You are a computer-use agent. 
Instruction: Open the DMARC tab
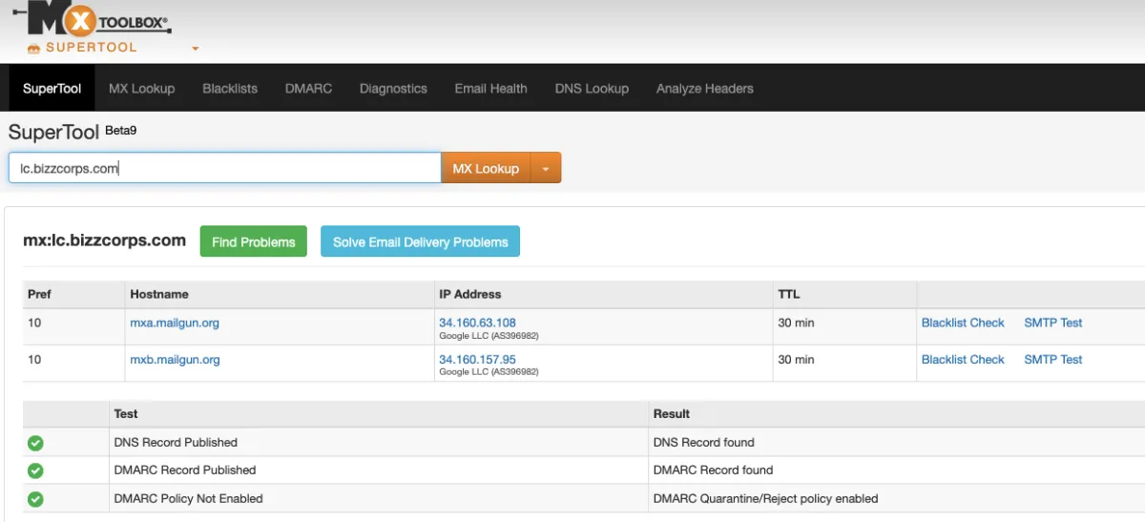click(x=308, y=88)
